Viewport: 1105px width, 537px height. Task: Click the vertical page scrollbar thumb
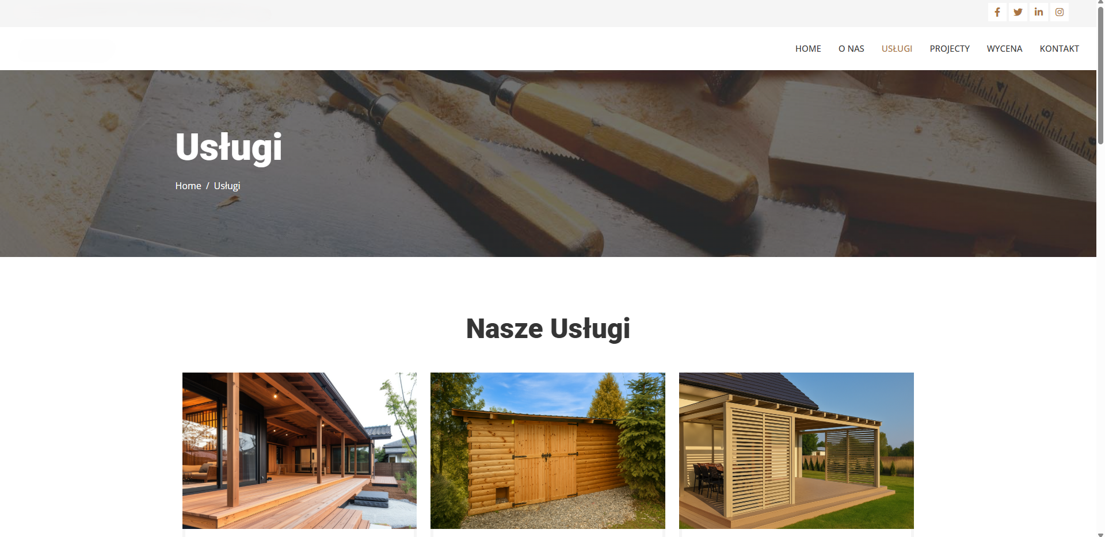(x=1100, y=75)
